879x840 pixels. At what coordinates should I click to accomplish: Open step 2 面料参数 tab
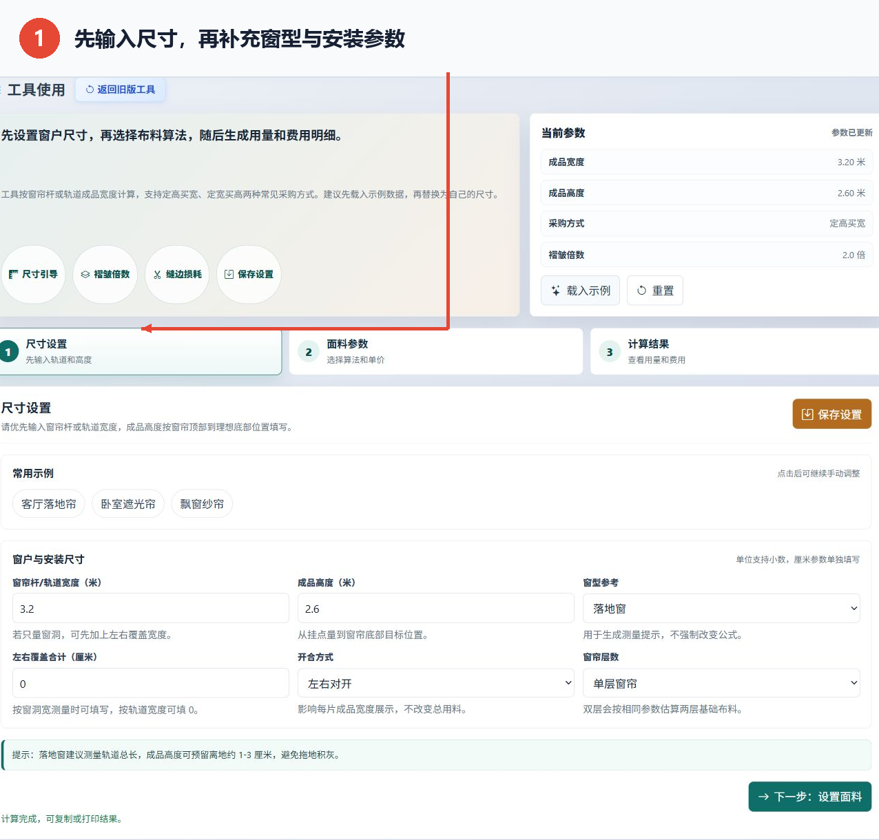436,351
